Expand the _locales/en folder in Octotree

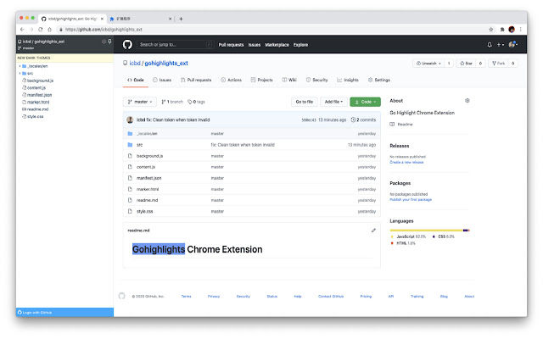(x=20, y=66)
